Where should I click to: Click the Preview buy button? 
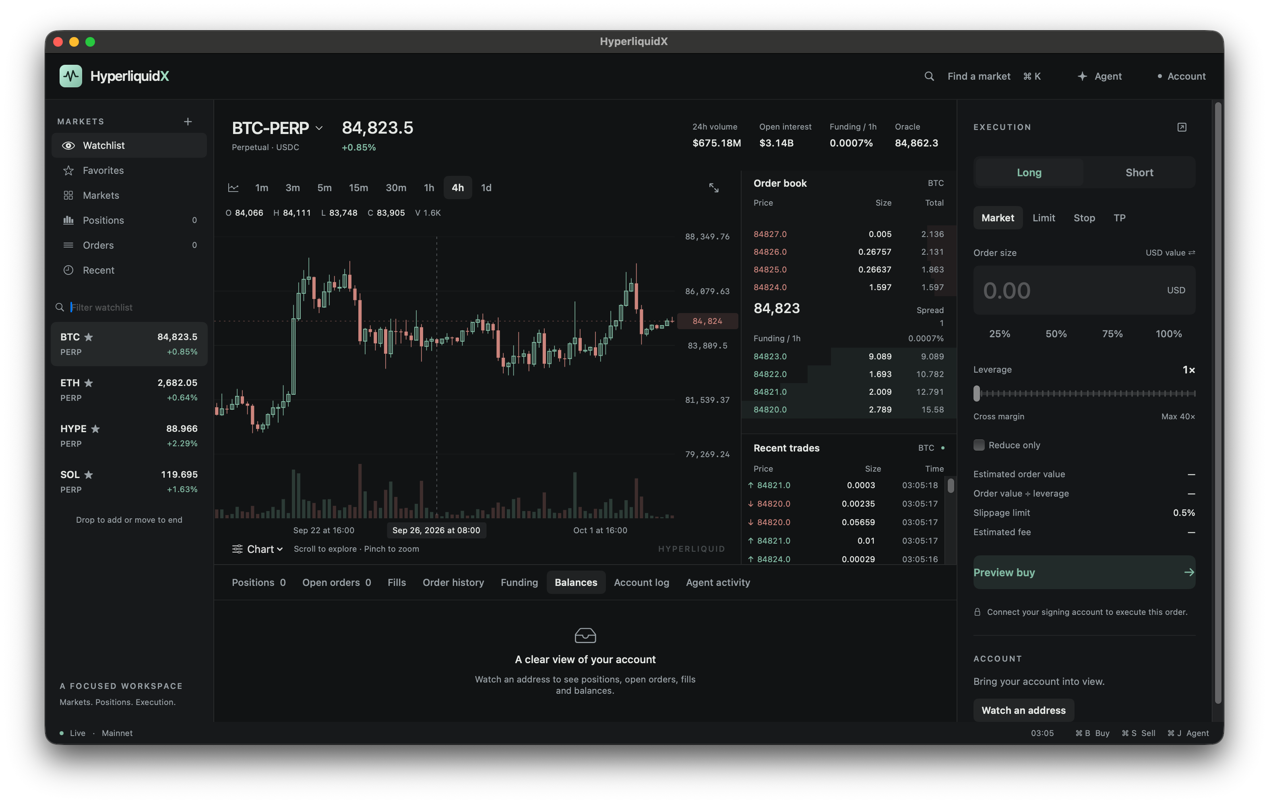(1084, 572)
